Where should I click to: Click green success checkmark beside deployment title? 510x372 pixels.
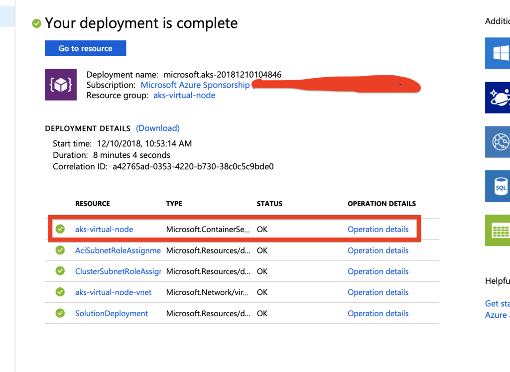(36, 23)
